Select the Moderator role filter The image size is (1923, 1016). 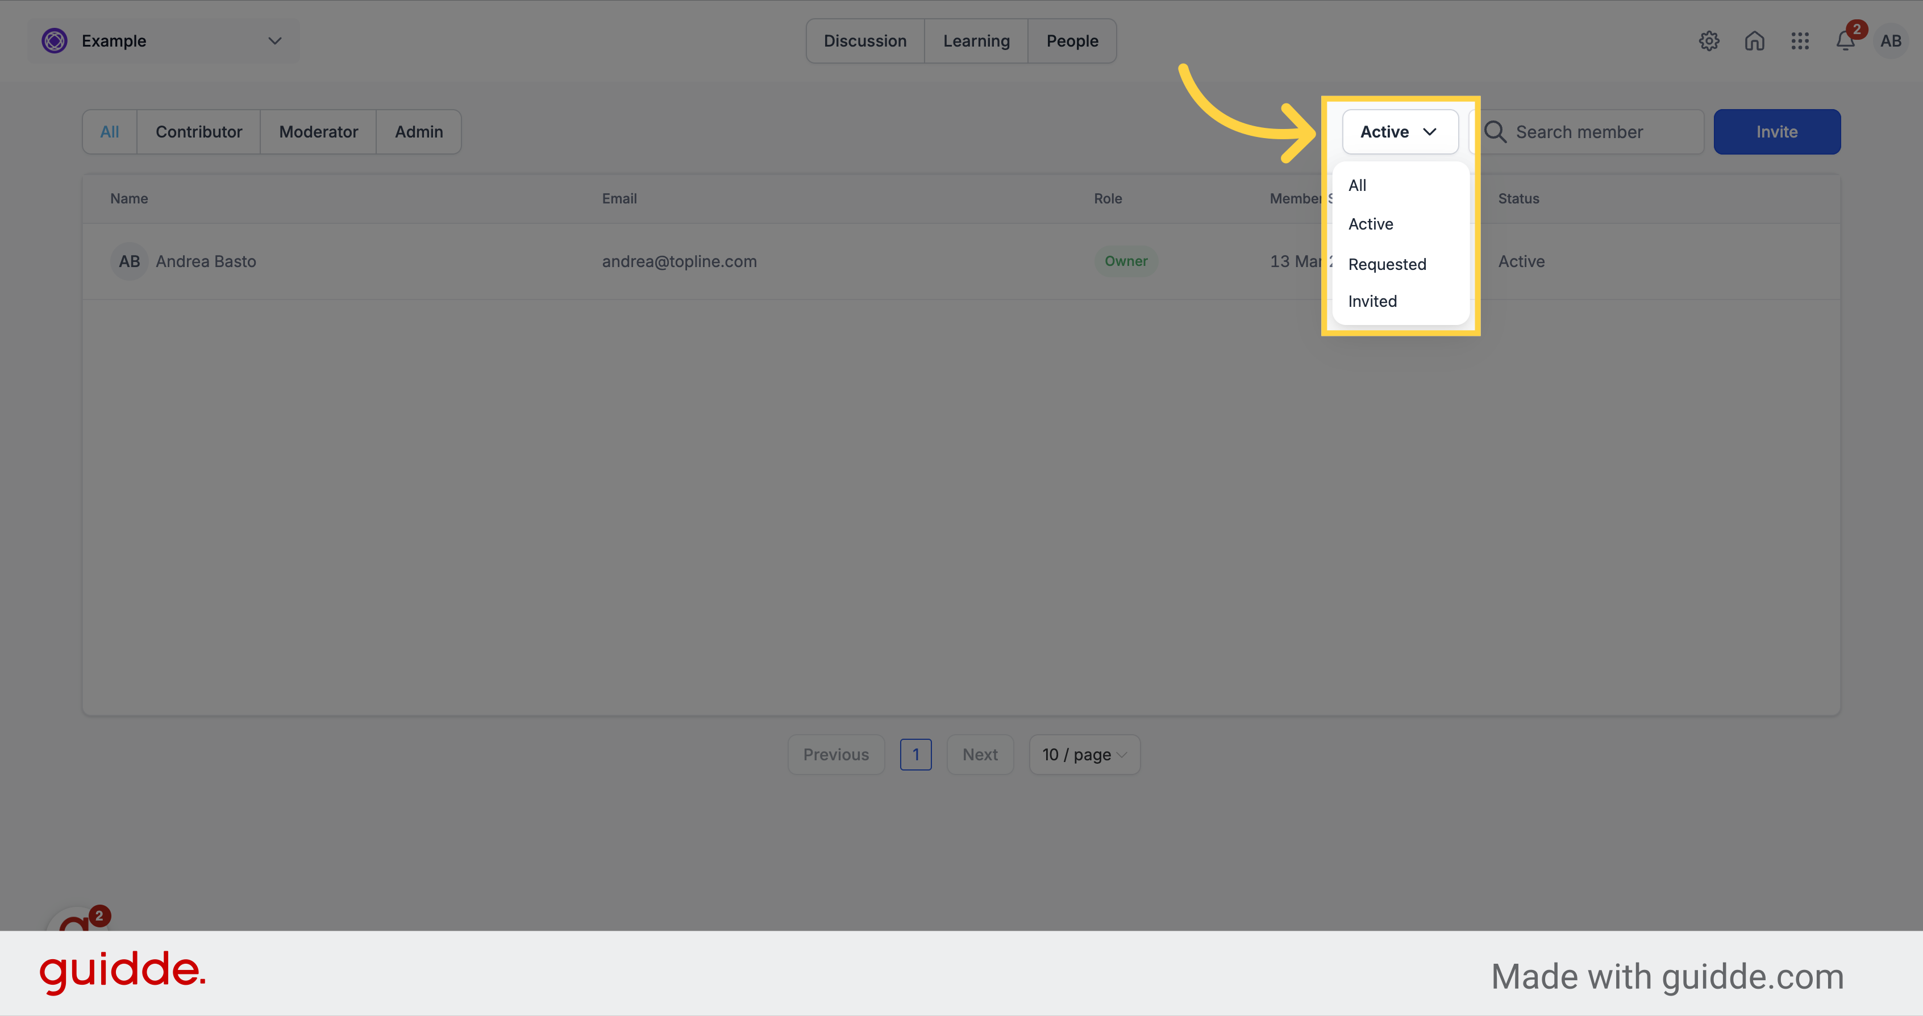[318, 131]
